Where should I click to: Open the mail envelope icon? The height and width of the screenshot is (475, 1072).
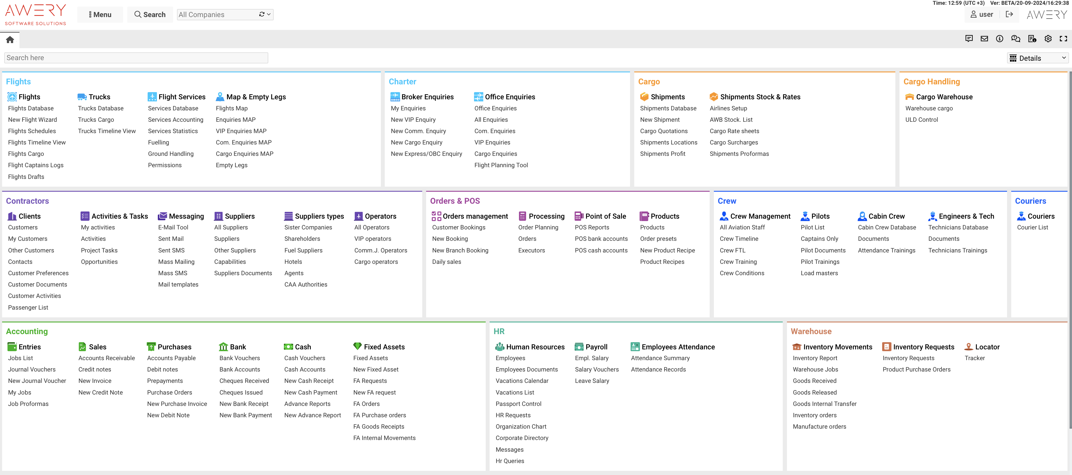click(984, 39)
